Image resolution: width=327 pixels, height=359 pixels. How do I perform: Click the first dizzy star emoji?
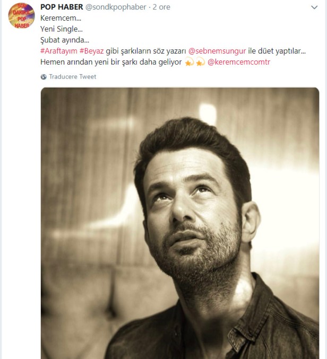(x=188, y=63)
